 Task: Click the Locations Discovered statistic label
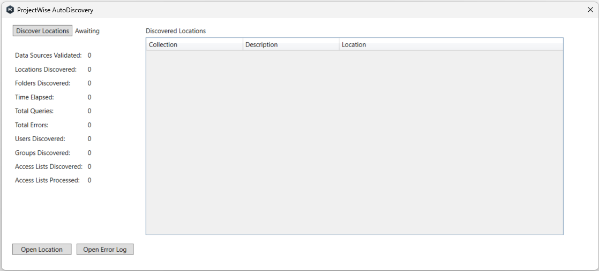pos(46,69)
